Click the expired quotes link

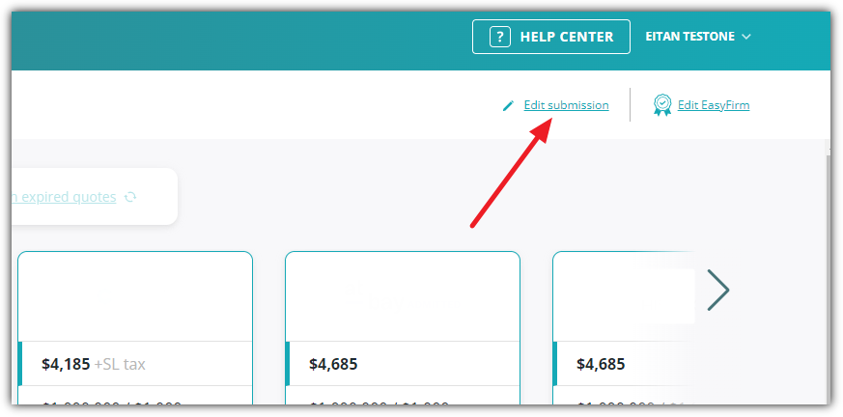click(x=64, y=197)
